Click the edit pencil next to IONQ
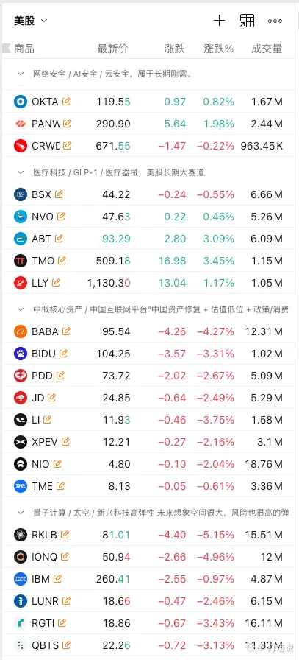 pos(65,557)
